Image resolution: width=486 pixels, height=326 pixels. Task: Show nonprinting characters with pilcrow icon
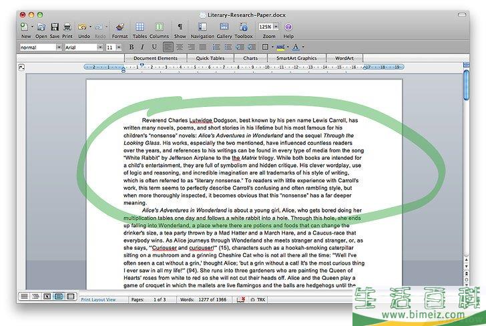coord(180,27)
